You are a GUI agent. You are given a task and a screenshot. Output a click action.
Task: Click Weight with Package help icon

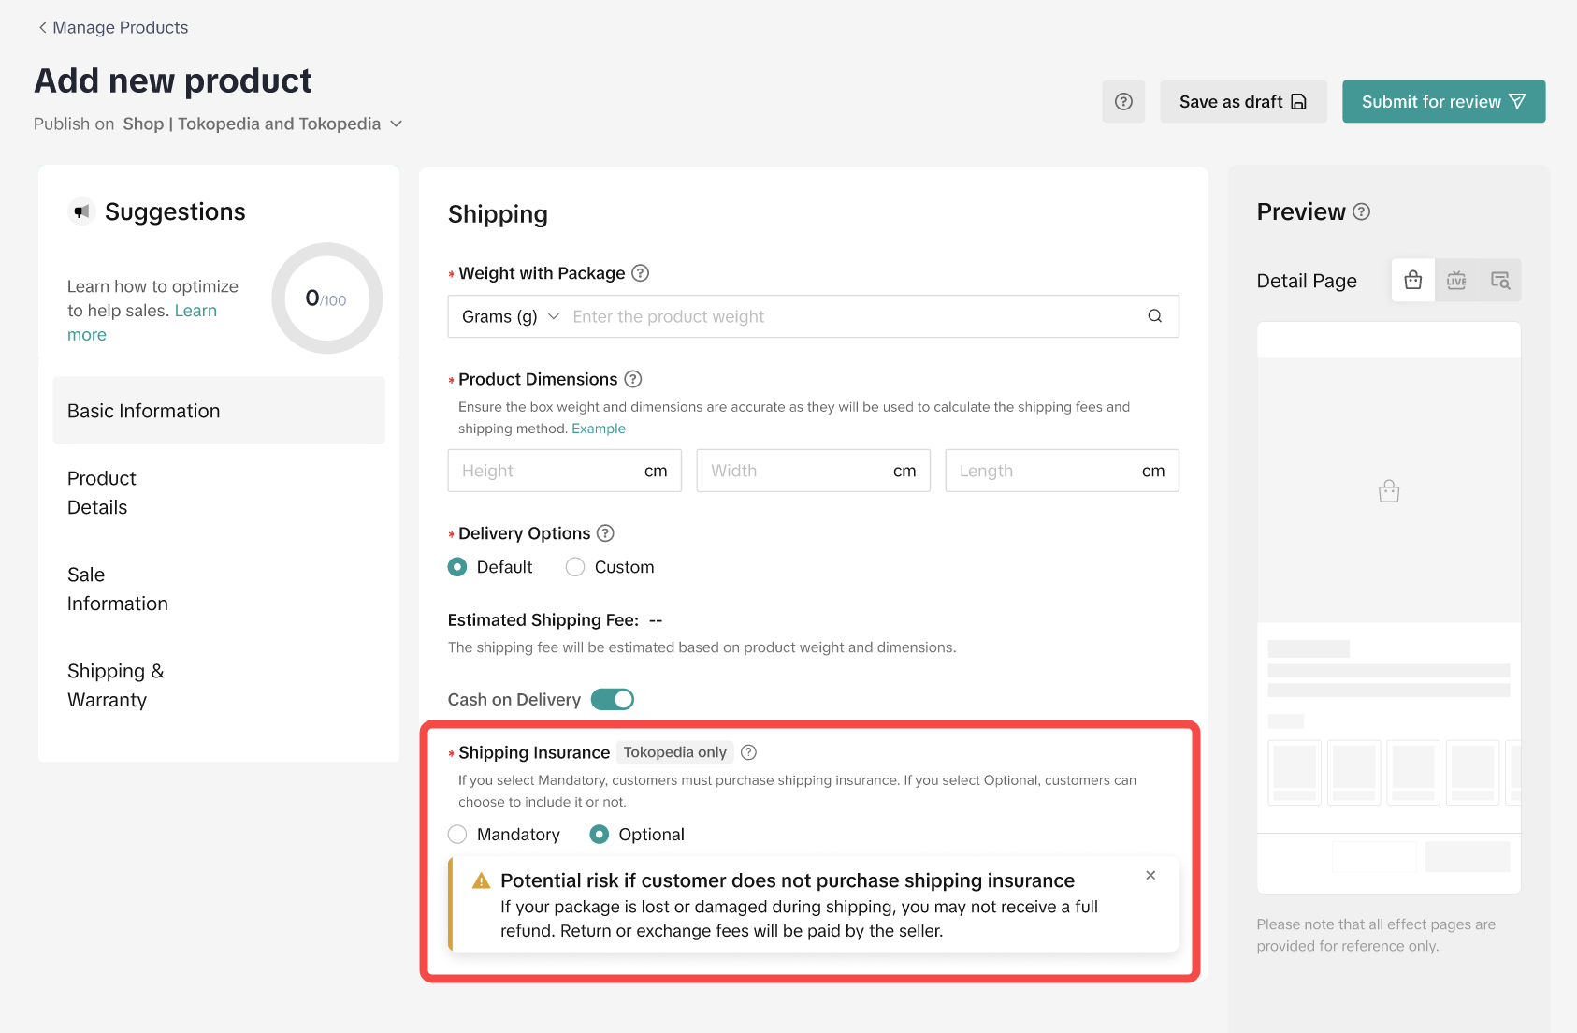click(x=640, y=273)
